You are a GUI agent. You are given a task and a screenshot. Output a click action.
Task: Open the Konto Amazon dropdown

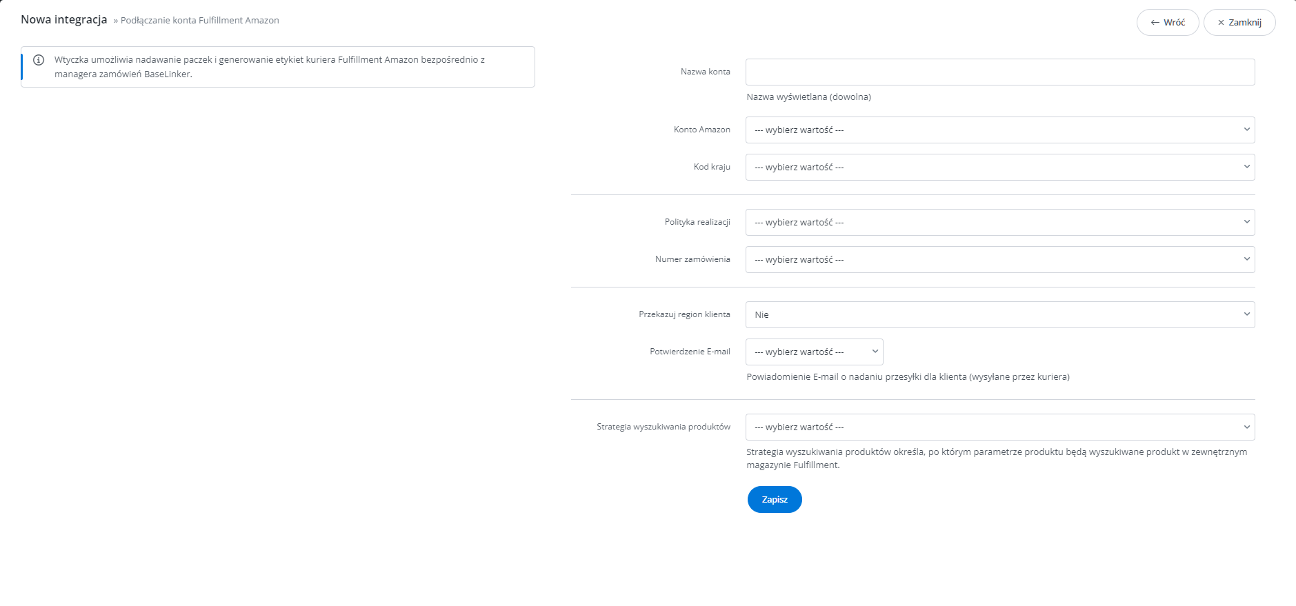tap(1000, 130)
